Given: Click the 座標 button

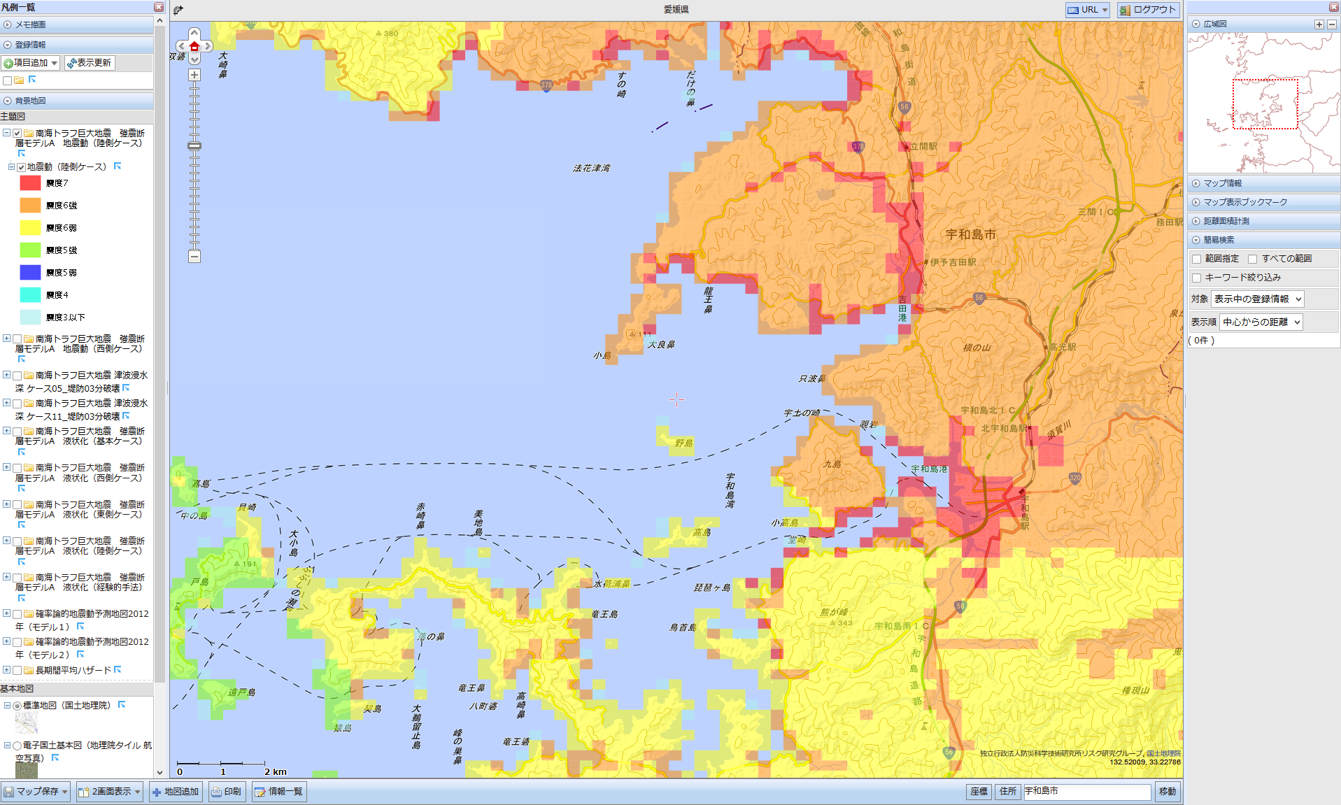Looking at the screenshot, I should pos(979,792).
